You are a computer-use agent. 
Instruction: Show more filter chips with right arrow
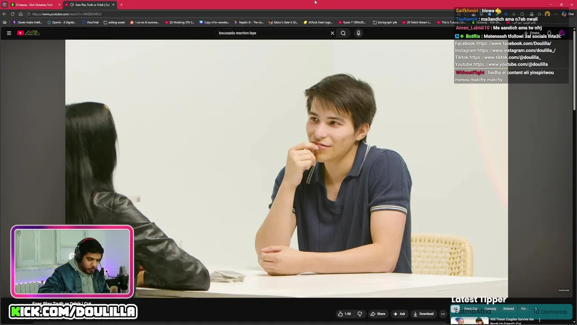[x=536, y=309]
